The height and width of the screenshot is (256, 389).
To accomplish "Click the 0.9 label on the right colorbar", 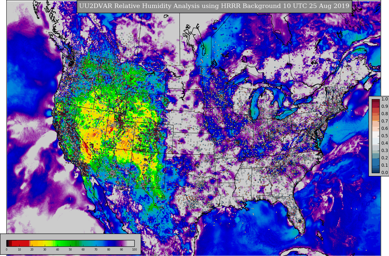I will (385, 107).
